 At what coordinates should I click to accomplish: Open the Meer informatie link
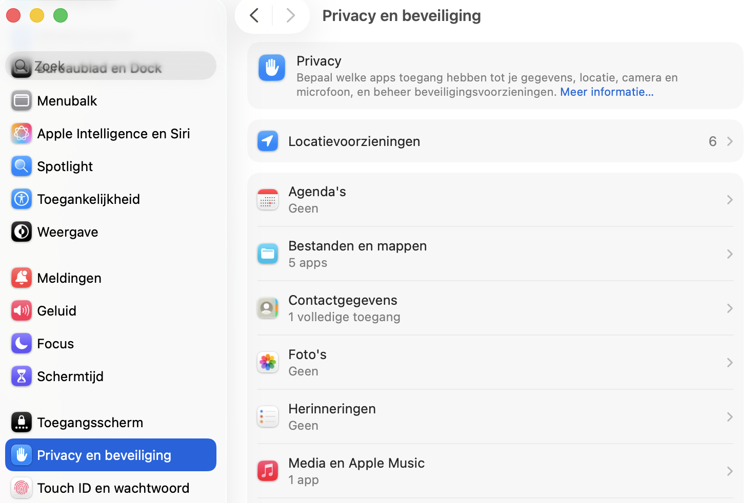[x=607, y=92]
